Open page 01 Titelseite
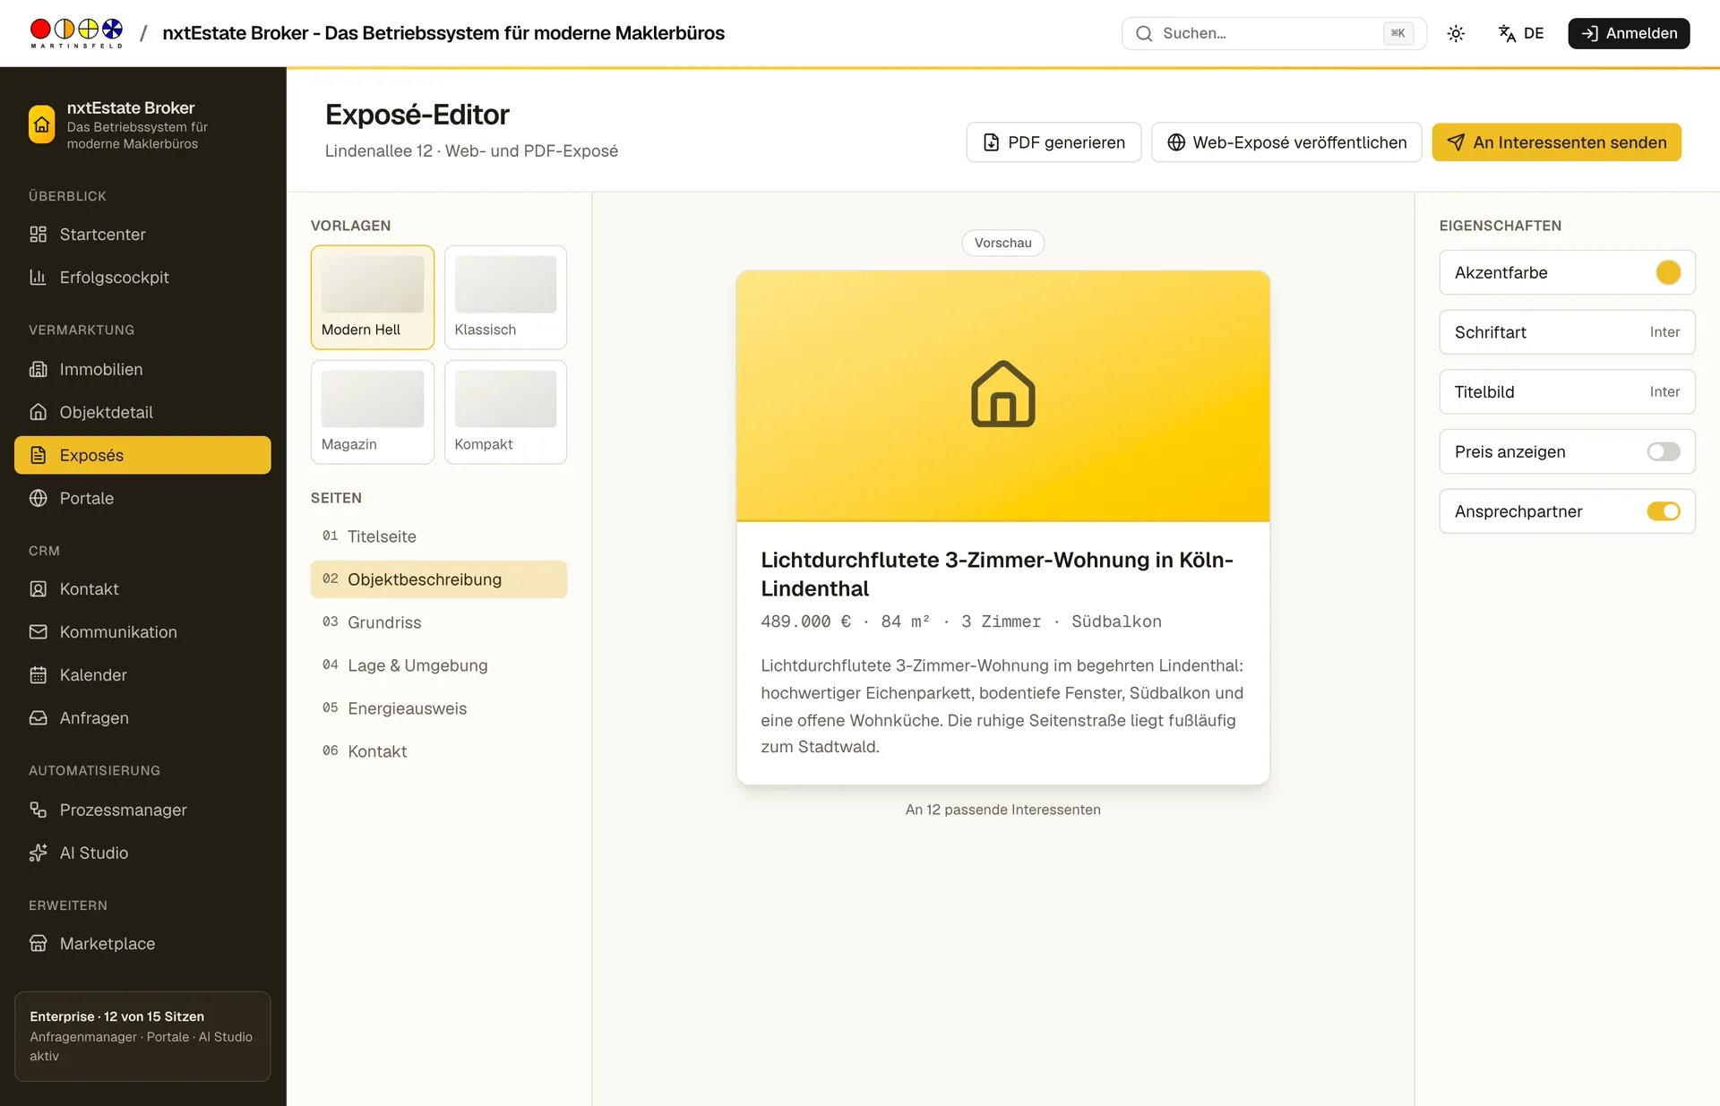Viewport: 1720px width, 1106px height. coord(439,536)
